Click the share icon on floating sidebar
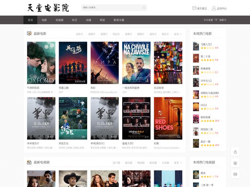 (235, 152)
